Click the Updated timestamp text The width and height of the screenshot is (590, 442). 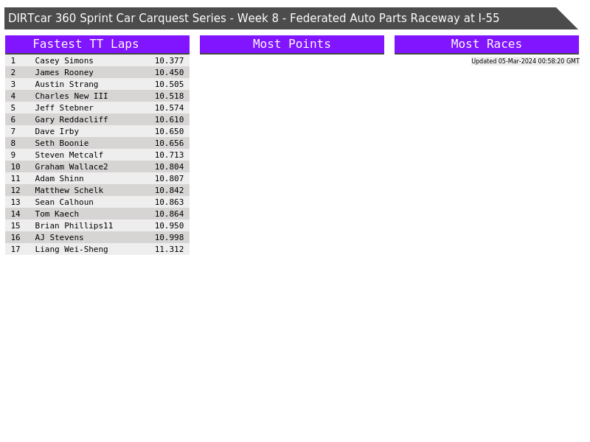tap(525, 61)
